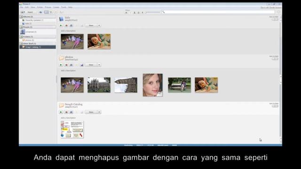The height and width of the screenshot is (169, 301).
Task: Select baby thumbnail in photos folder
Action: point(206,85)
